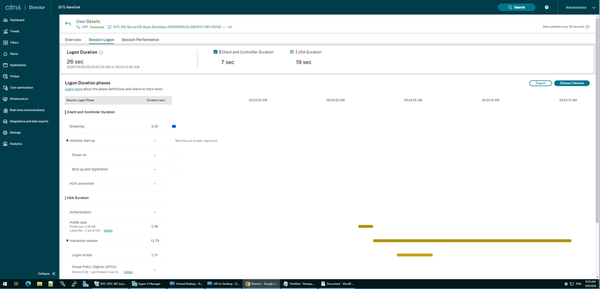Click the Choose Columns button
600x289 pixels.
(572, 83)
